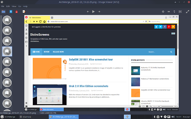The image size is (191, 119).
Task: Open the Wi-Fi network tray icon
Action: click(161, 117)
